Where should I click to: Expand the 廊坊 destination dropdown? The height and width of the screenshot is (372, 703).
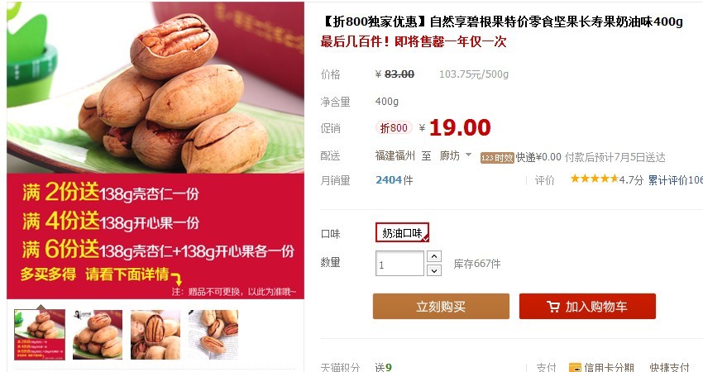tap(468, 155)
